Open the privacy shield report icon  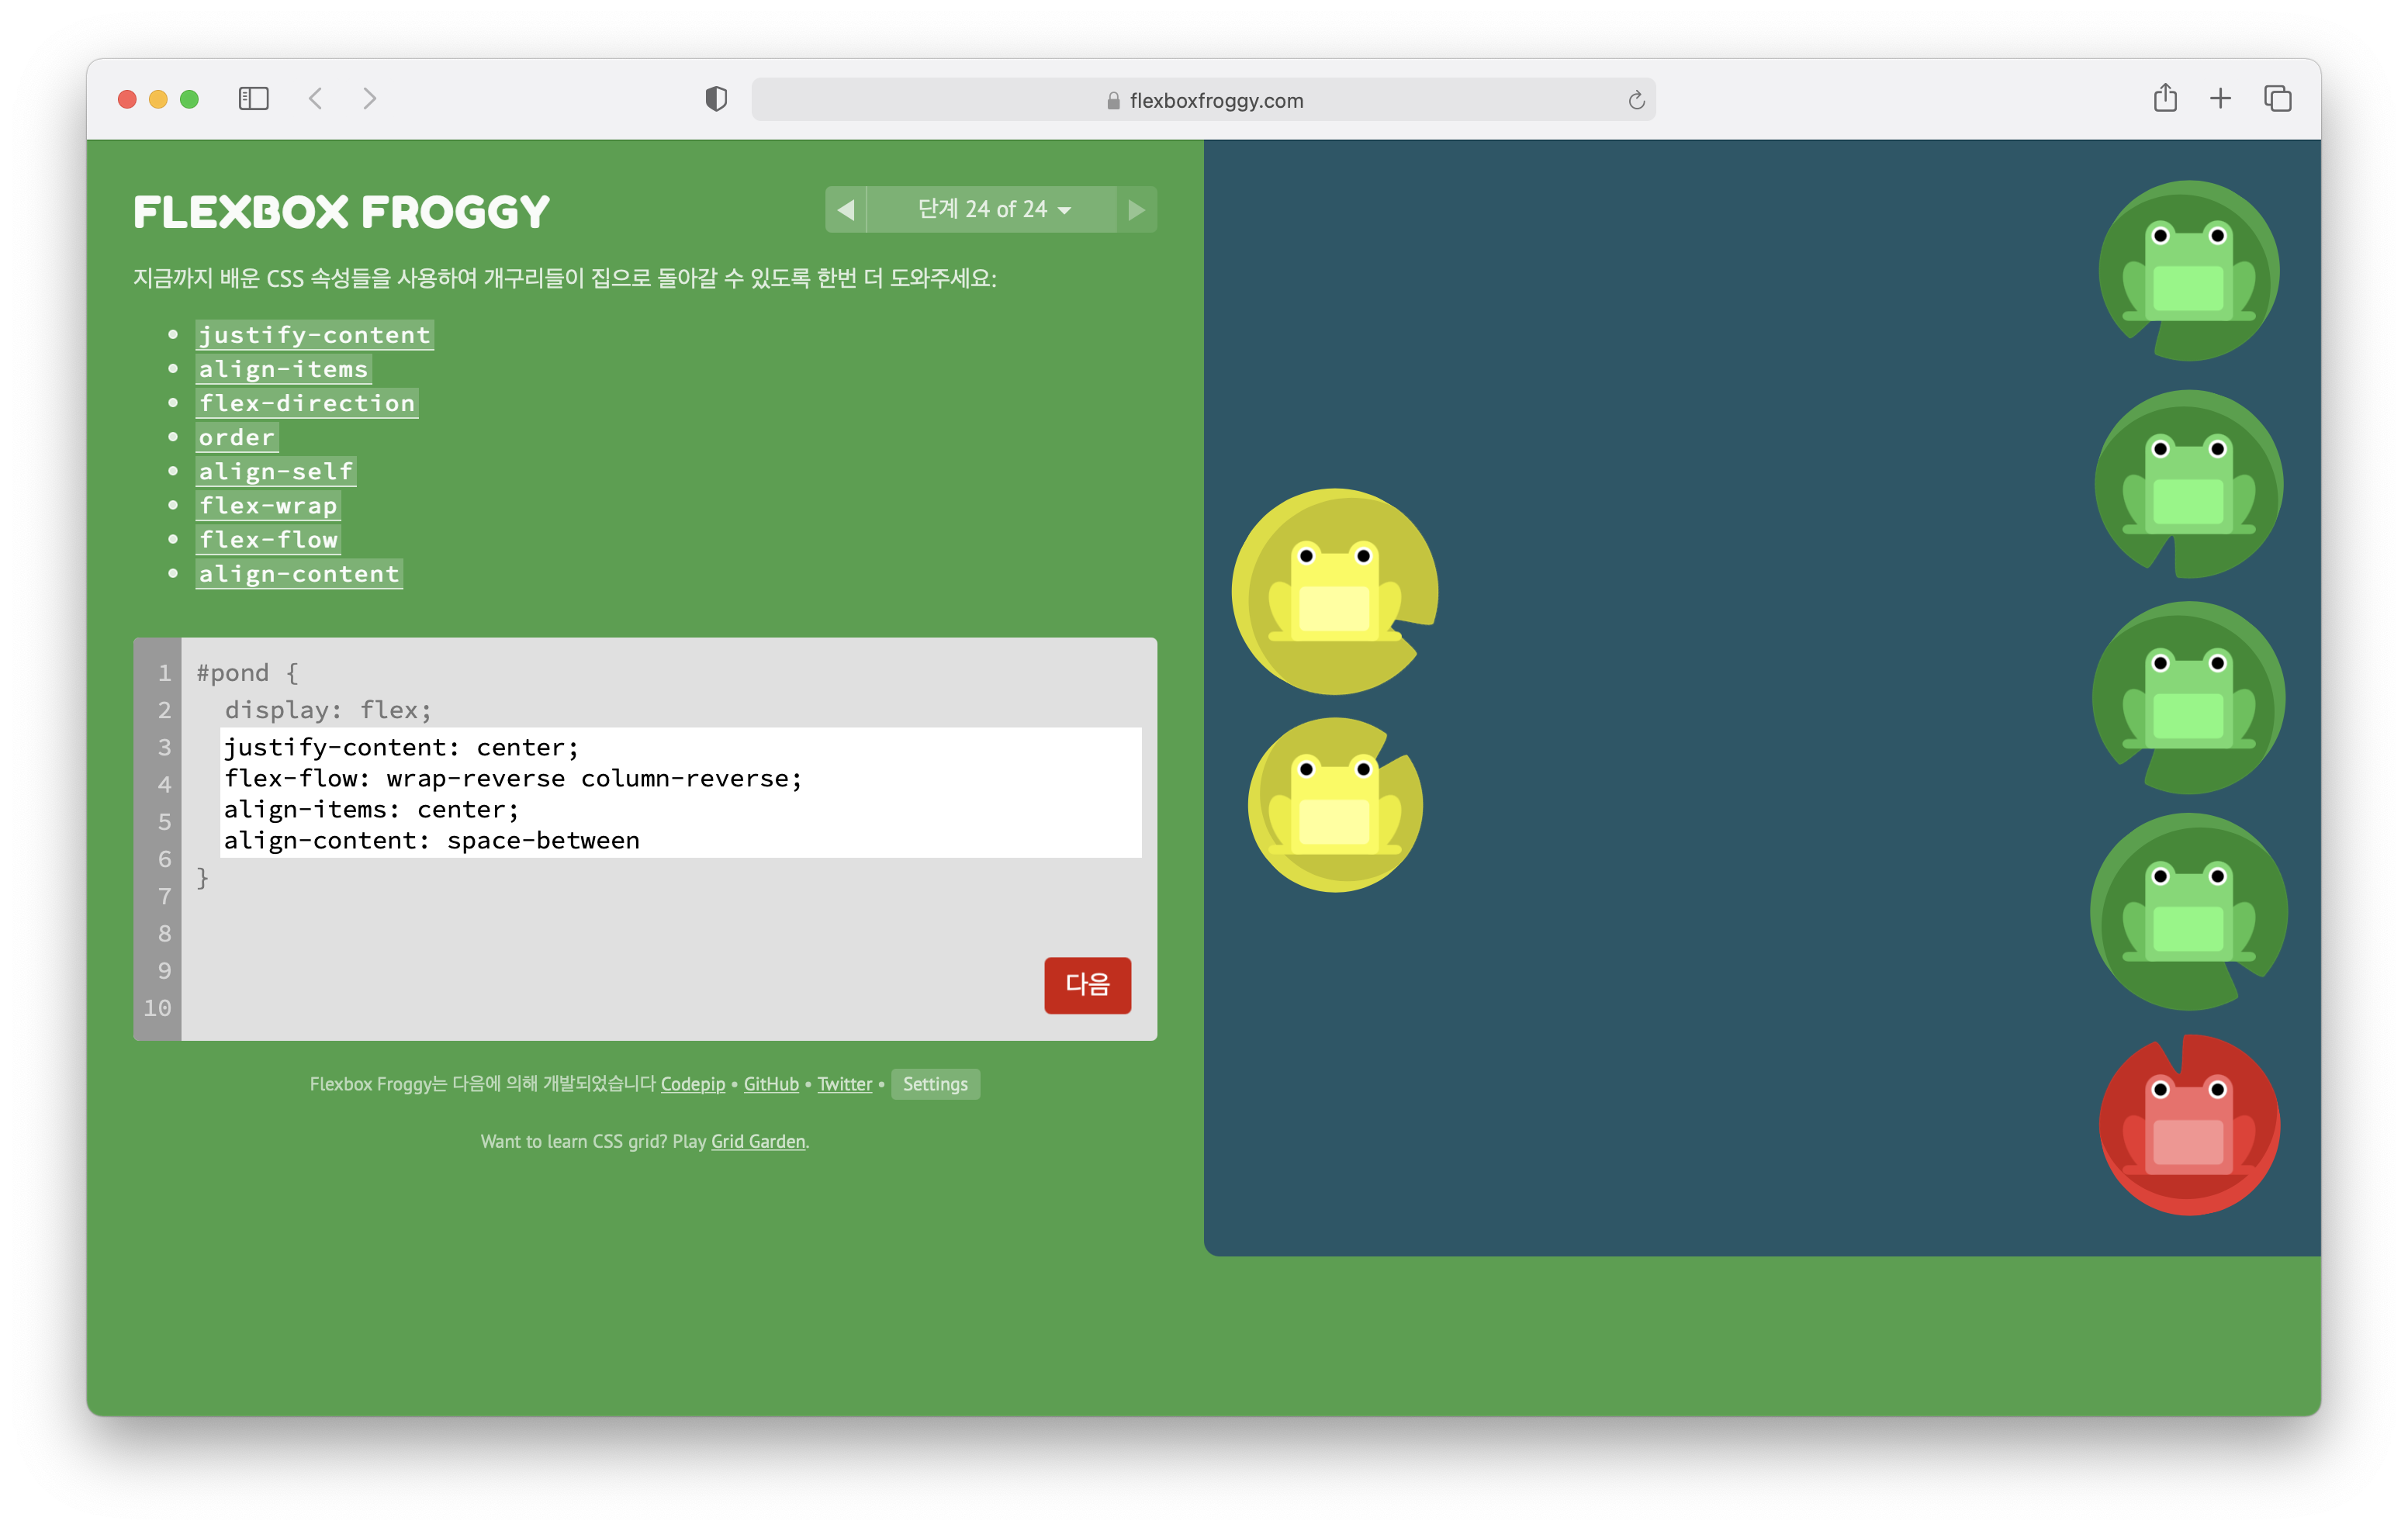[x=716, y=99]
